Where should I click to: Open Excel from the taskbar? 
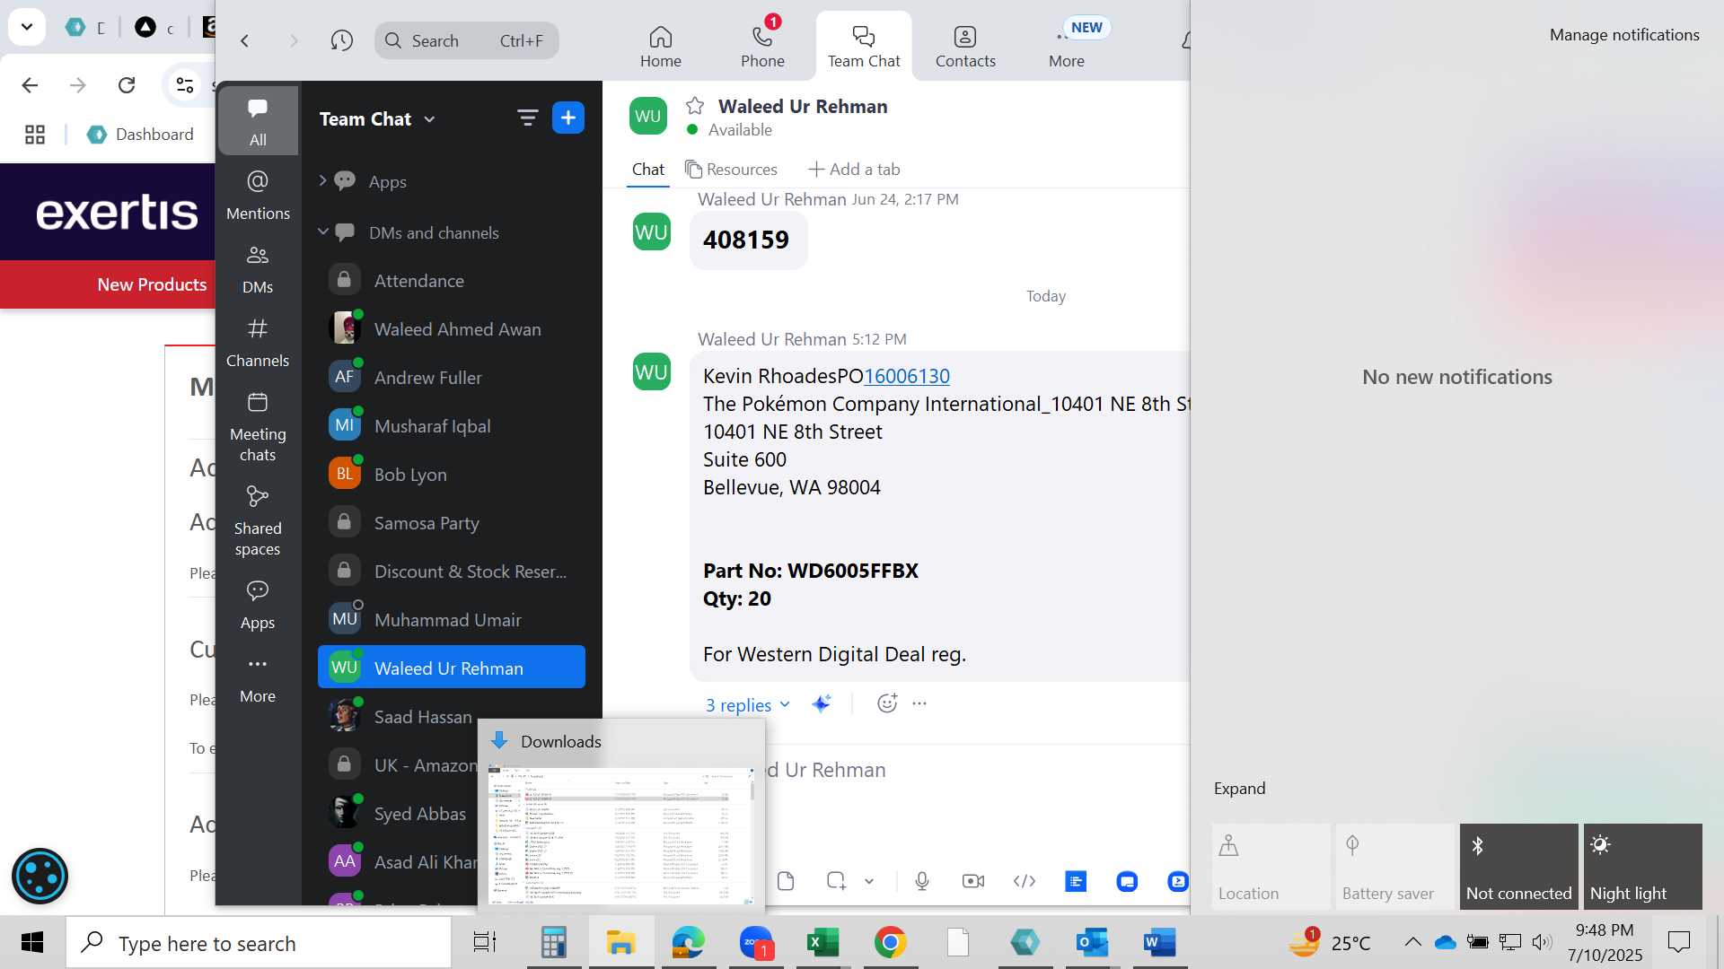point(822,943)
